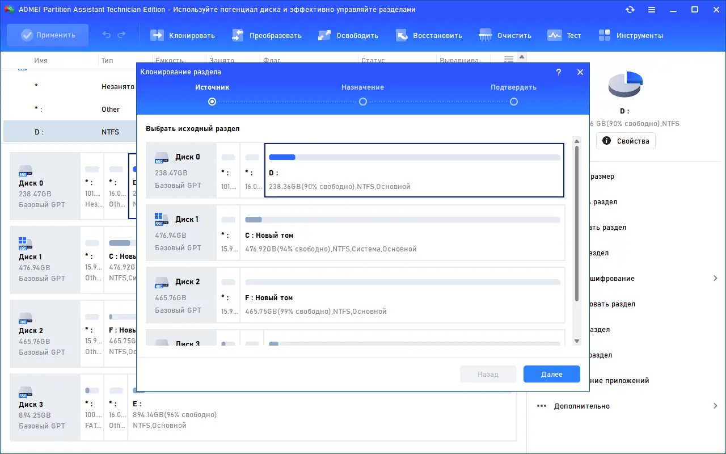This screenshot has height=454, width=726.
Task: Open the Преобразовать toolbar menu
Action: (267, 35)
